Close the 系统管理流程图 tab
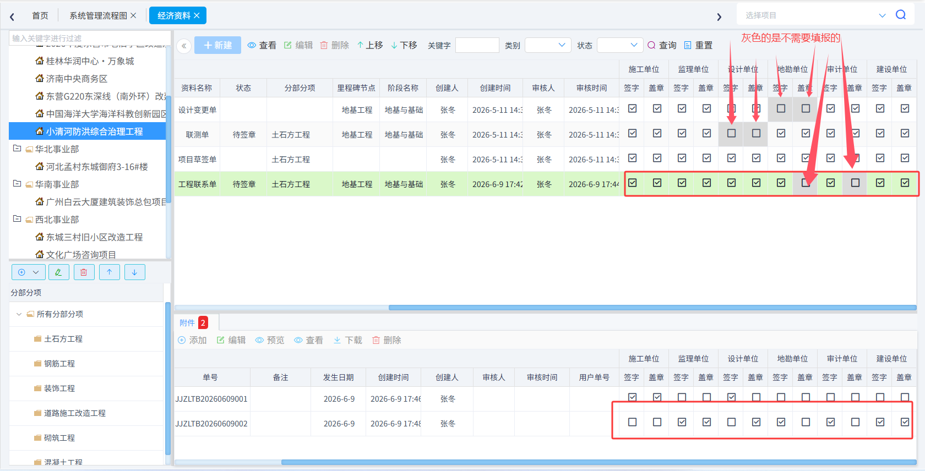Screen dimensions: 925x471 133,15
